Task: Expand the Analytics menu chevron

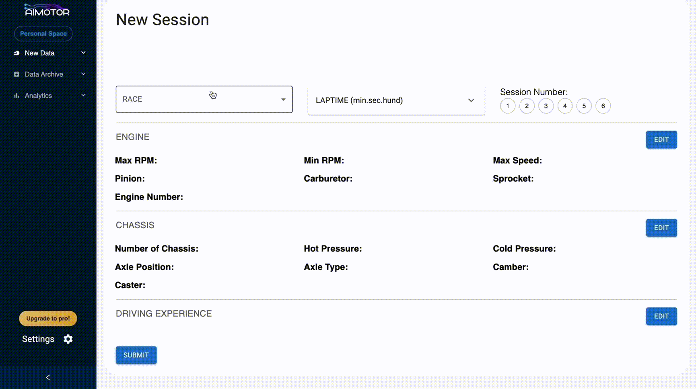Action: (83, 95)
